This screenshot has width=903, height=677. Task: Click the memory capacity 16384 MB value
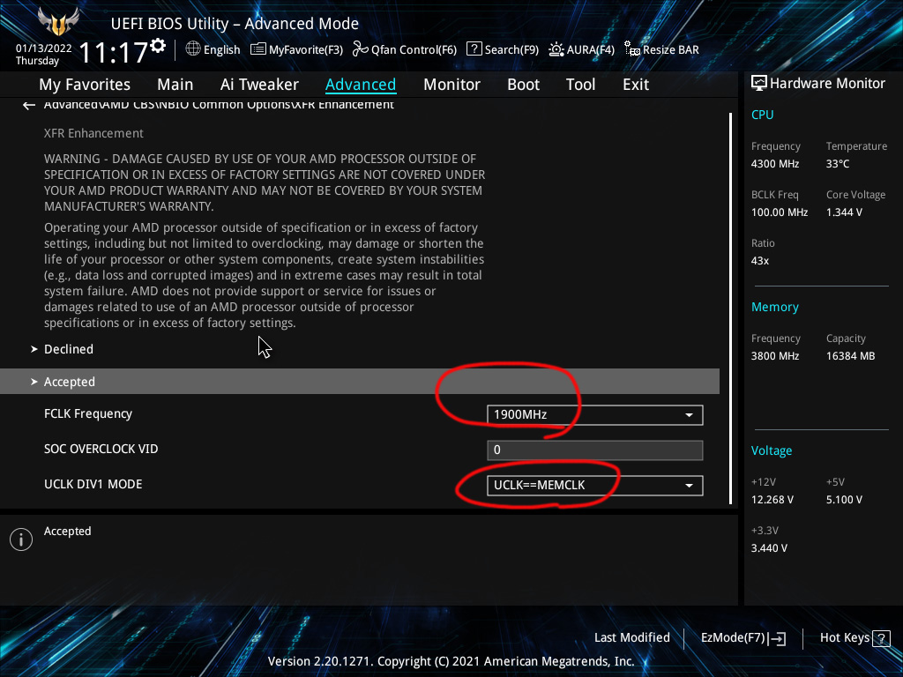coord(850,356)
